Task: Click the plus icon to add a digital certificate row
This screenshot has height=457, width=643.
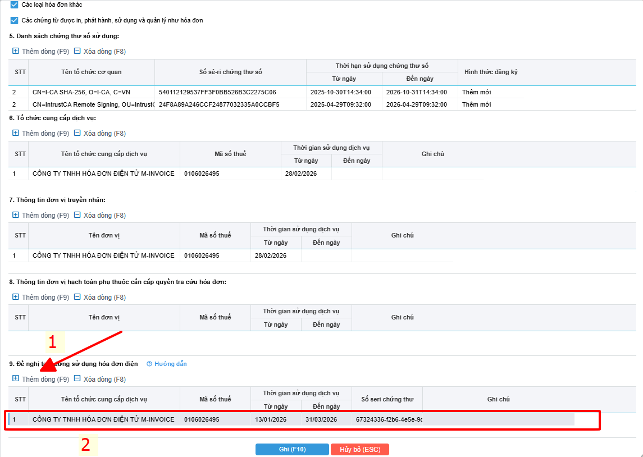Action: click(16, 52)
